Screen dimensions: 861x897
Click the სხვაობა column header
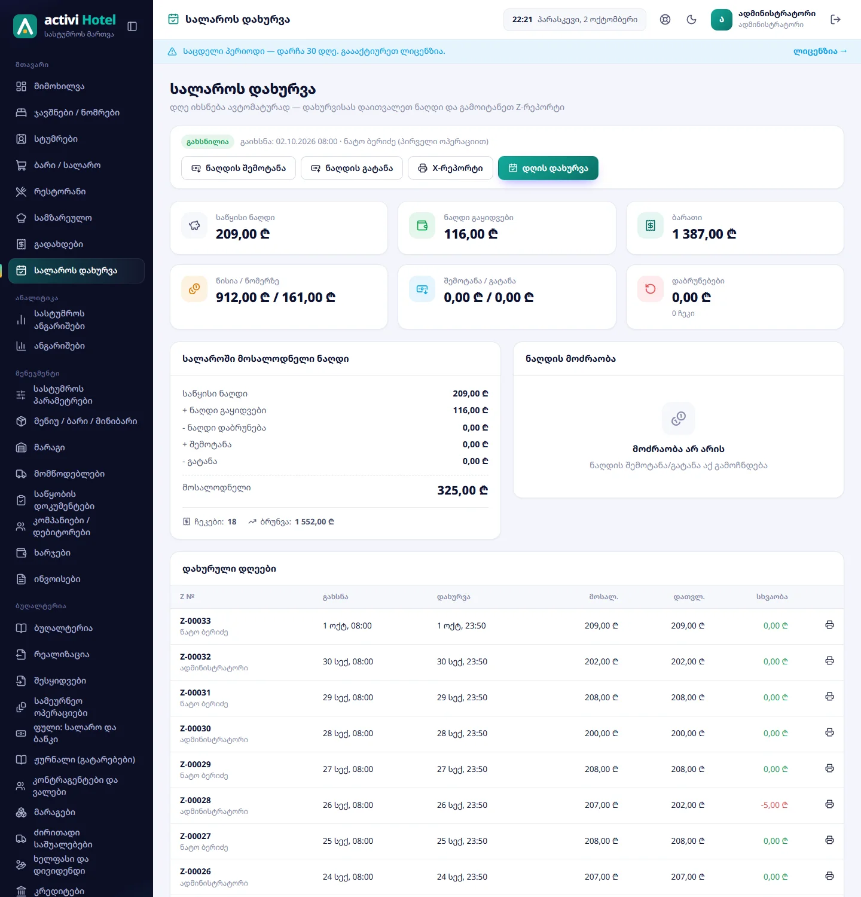[x=772, y=597]
